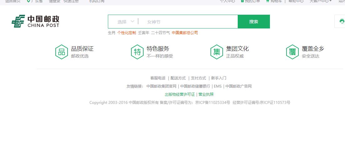This screenshot has width=345, height=147.
Task: Visit the 中国邮政储蓄银行 friendly link
Action: point(195,86)
